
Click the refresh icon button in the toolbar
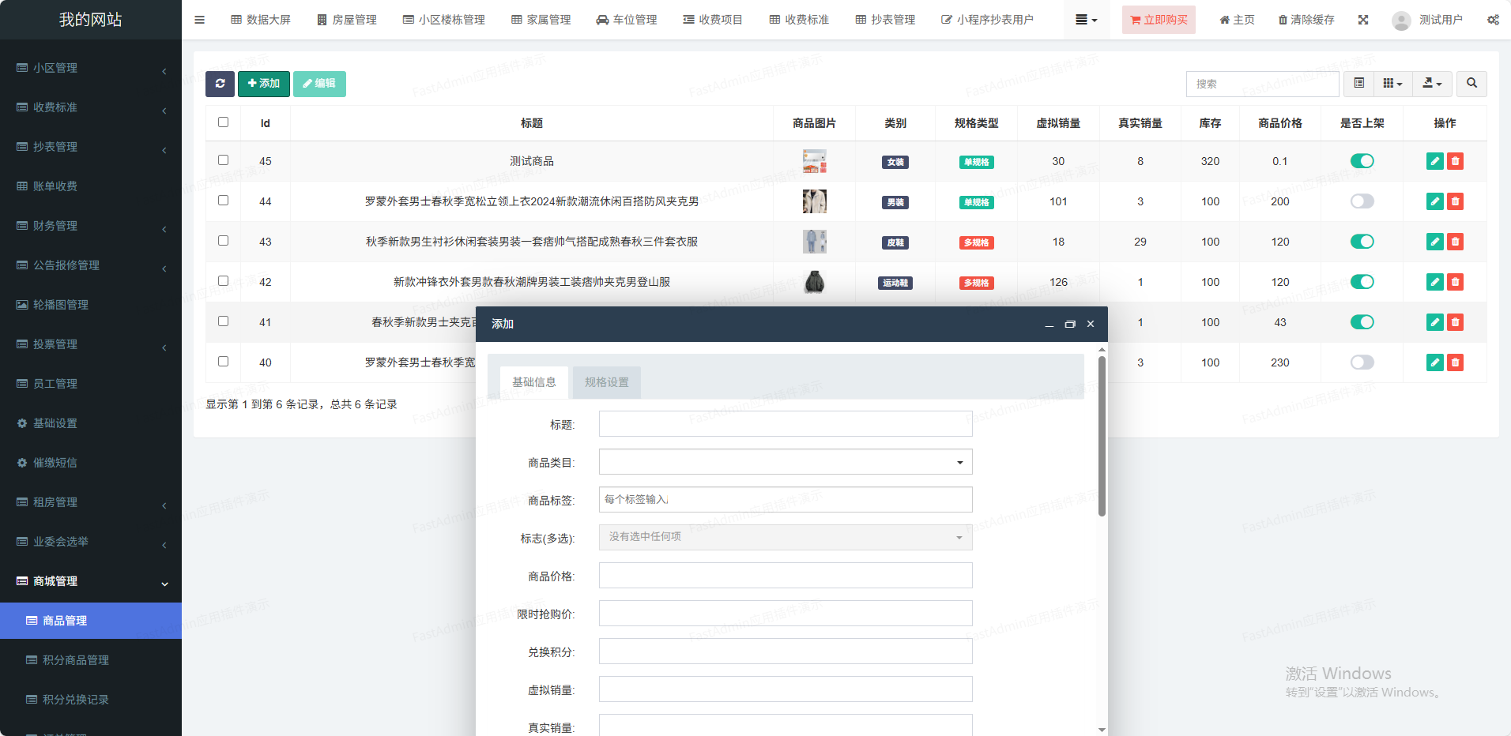(x=220, y=84)
